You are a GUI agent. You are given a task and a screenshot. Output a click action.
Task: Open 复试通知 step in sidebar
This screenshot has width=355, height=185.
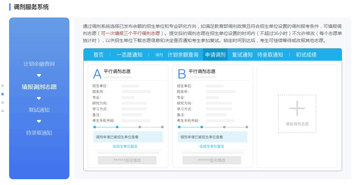point(39,110)
